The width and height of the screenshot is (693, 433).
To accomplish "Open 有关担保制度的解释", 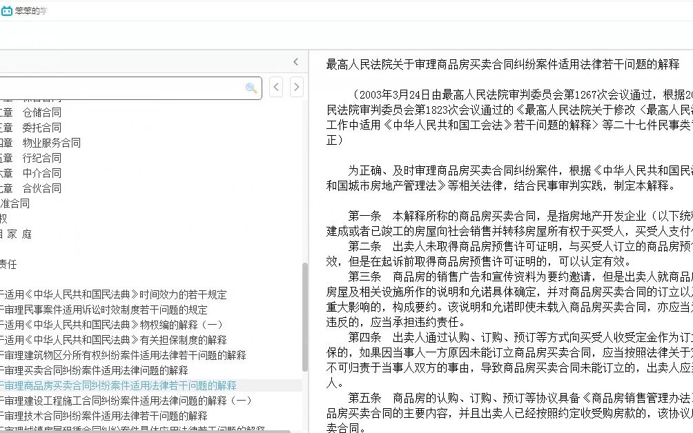I will click(x=107, y=340).
